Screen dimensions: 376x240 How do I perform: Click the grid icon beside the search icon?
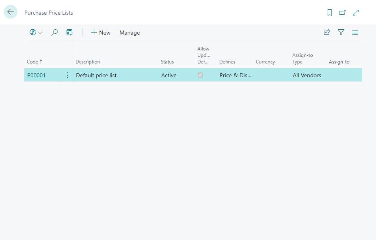pyautogui.click(x=69, y=33)
